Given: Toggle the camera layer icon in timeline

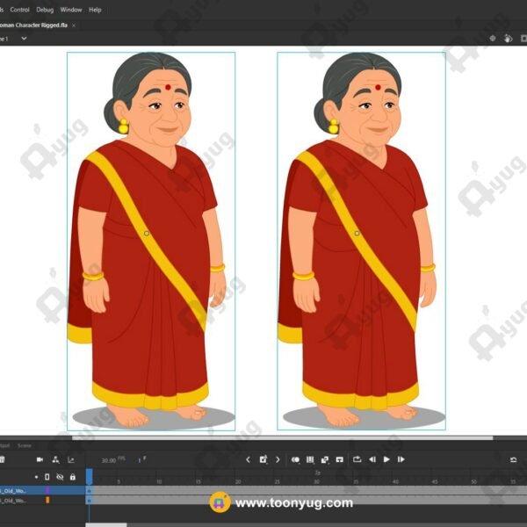Looking at the screenshot, I should coord(40,459).
